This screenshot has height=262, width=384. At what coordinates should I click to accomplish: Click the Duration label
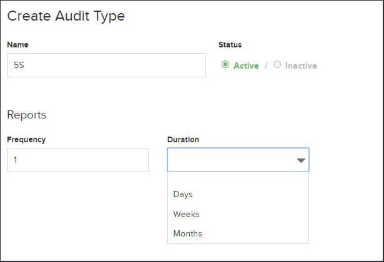tap(183, 140)
